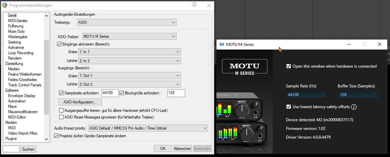The image size is (390, 157).
Task: Open the last output dropdown 2: Out 2
Action: pyautogui.click(x=129, y=84)
